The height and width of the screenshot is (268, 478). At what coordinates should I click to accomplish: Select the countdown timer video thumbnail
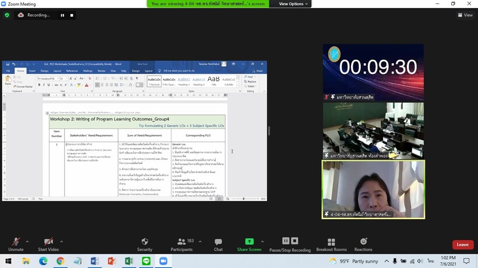(373, 72)
